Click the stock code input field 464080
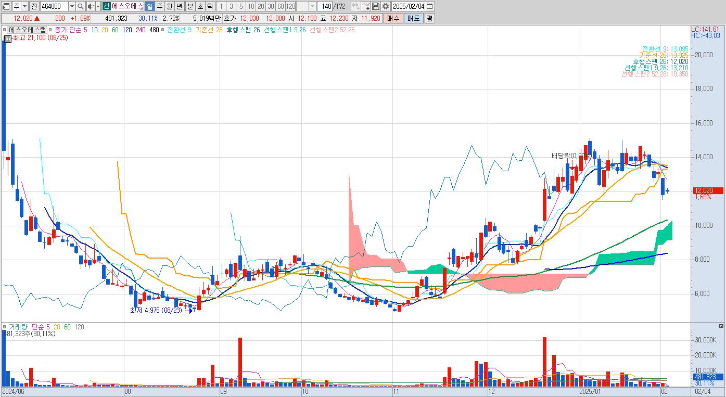Viewport: 726px width, 397px height. (x=54, y=6)
